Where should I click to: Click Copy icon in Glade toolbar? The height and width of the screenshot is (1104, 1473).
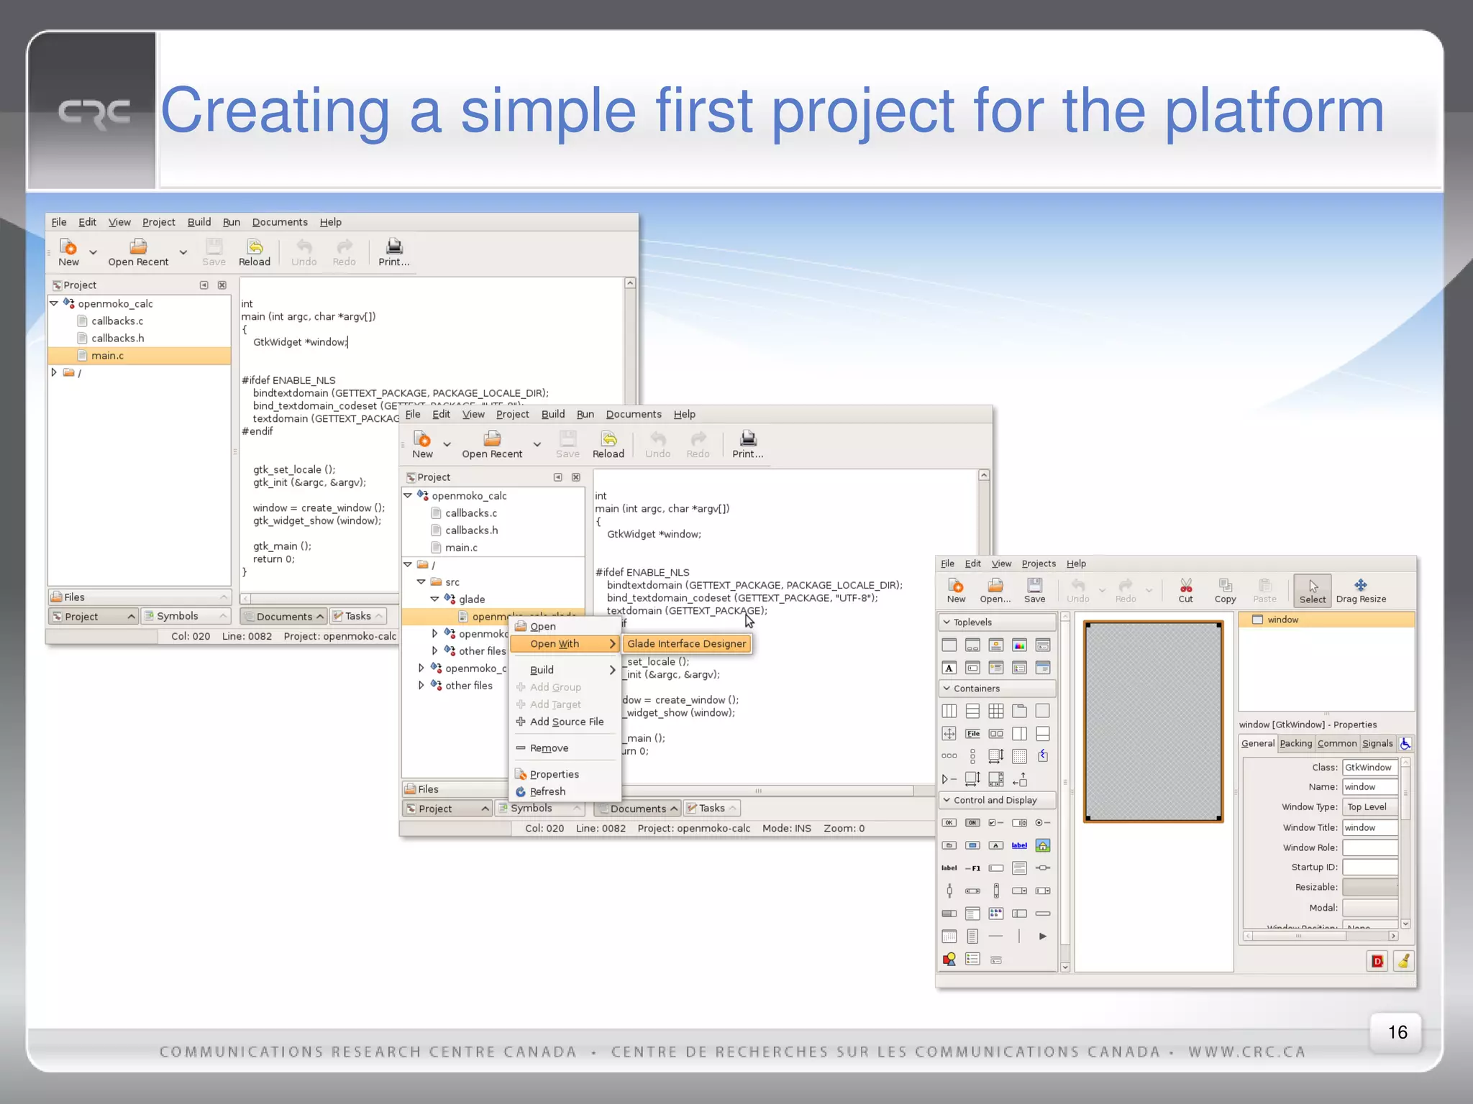pyautogui.click(x=1225, y=585)
